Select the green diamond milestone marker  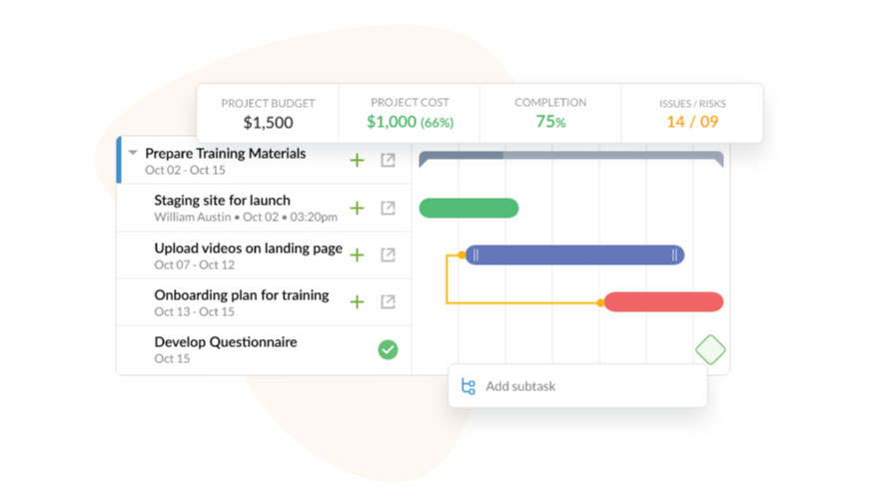click(x=710, y=350)
